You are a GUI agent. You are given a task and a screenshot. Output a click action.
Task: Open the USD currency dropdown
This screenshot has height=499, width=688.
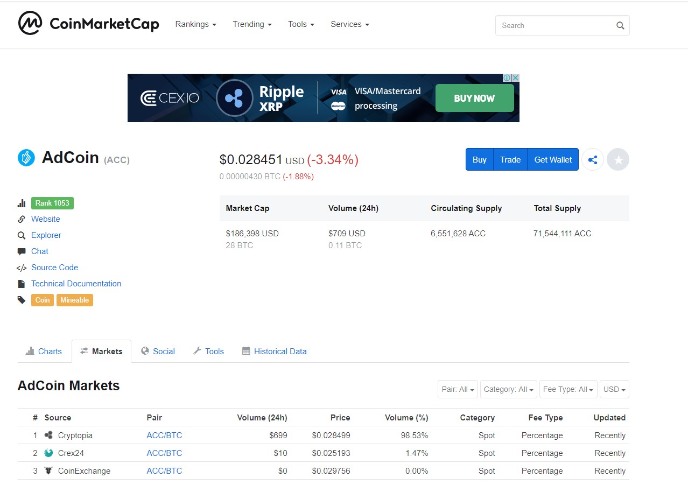(x=614, y=389)
